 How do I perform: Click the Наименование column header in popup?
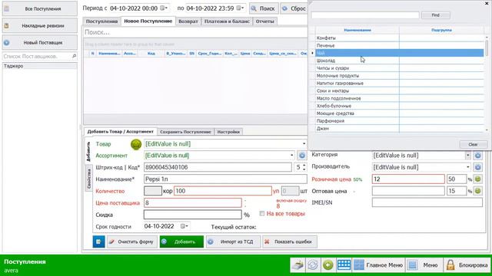pos(357,30)
